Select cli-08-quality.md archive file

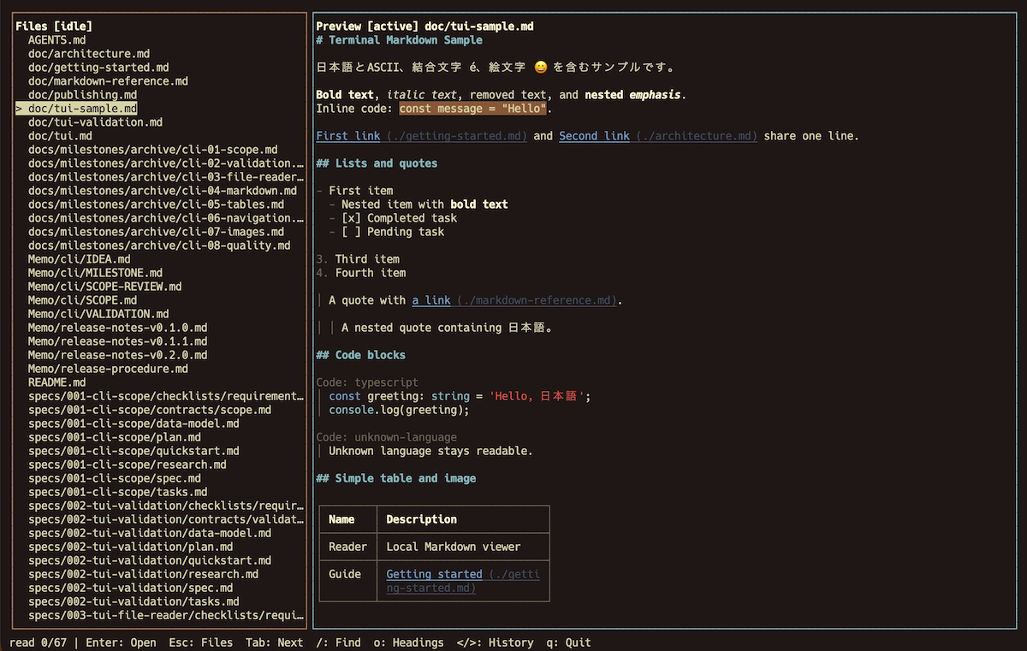pyautogui.click(x=159, y=246)
